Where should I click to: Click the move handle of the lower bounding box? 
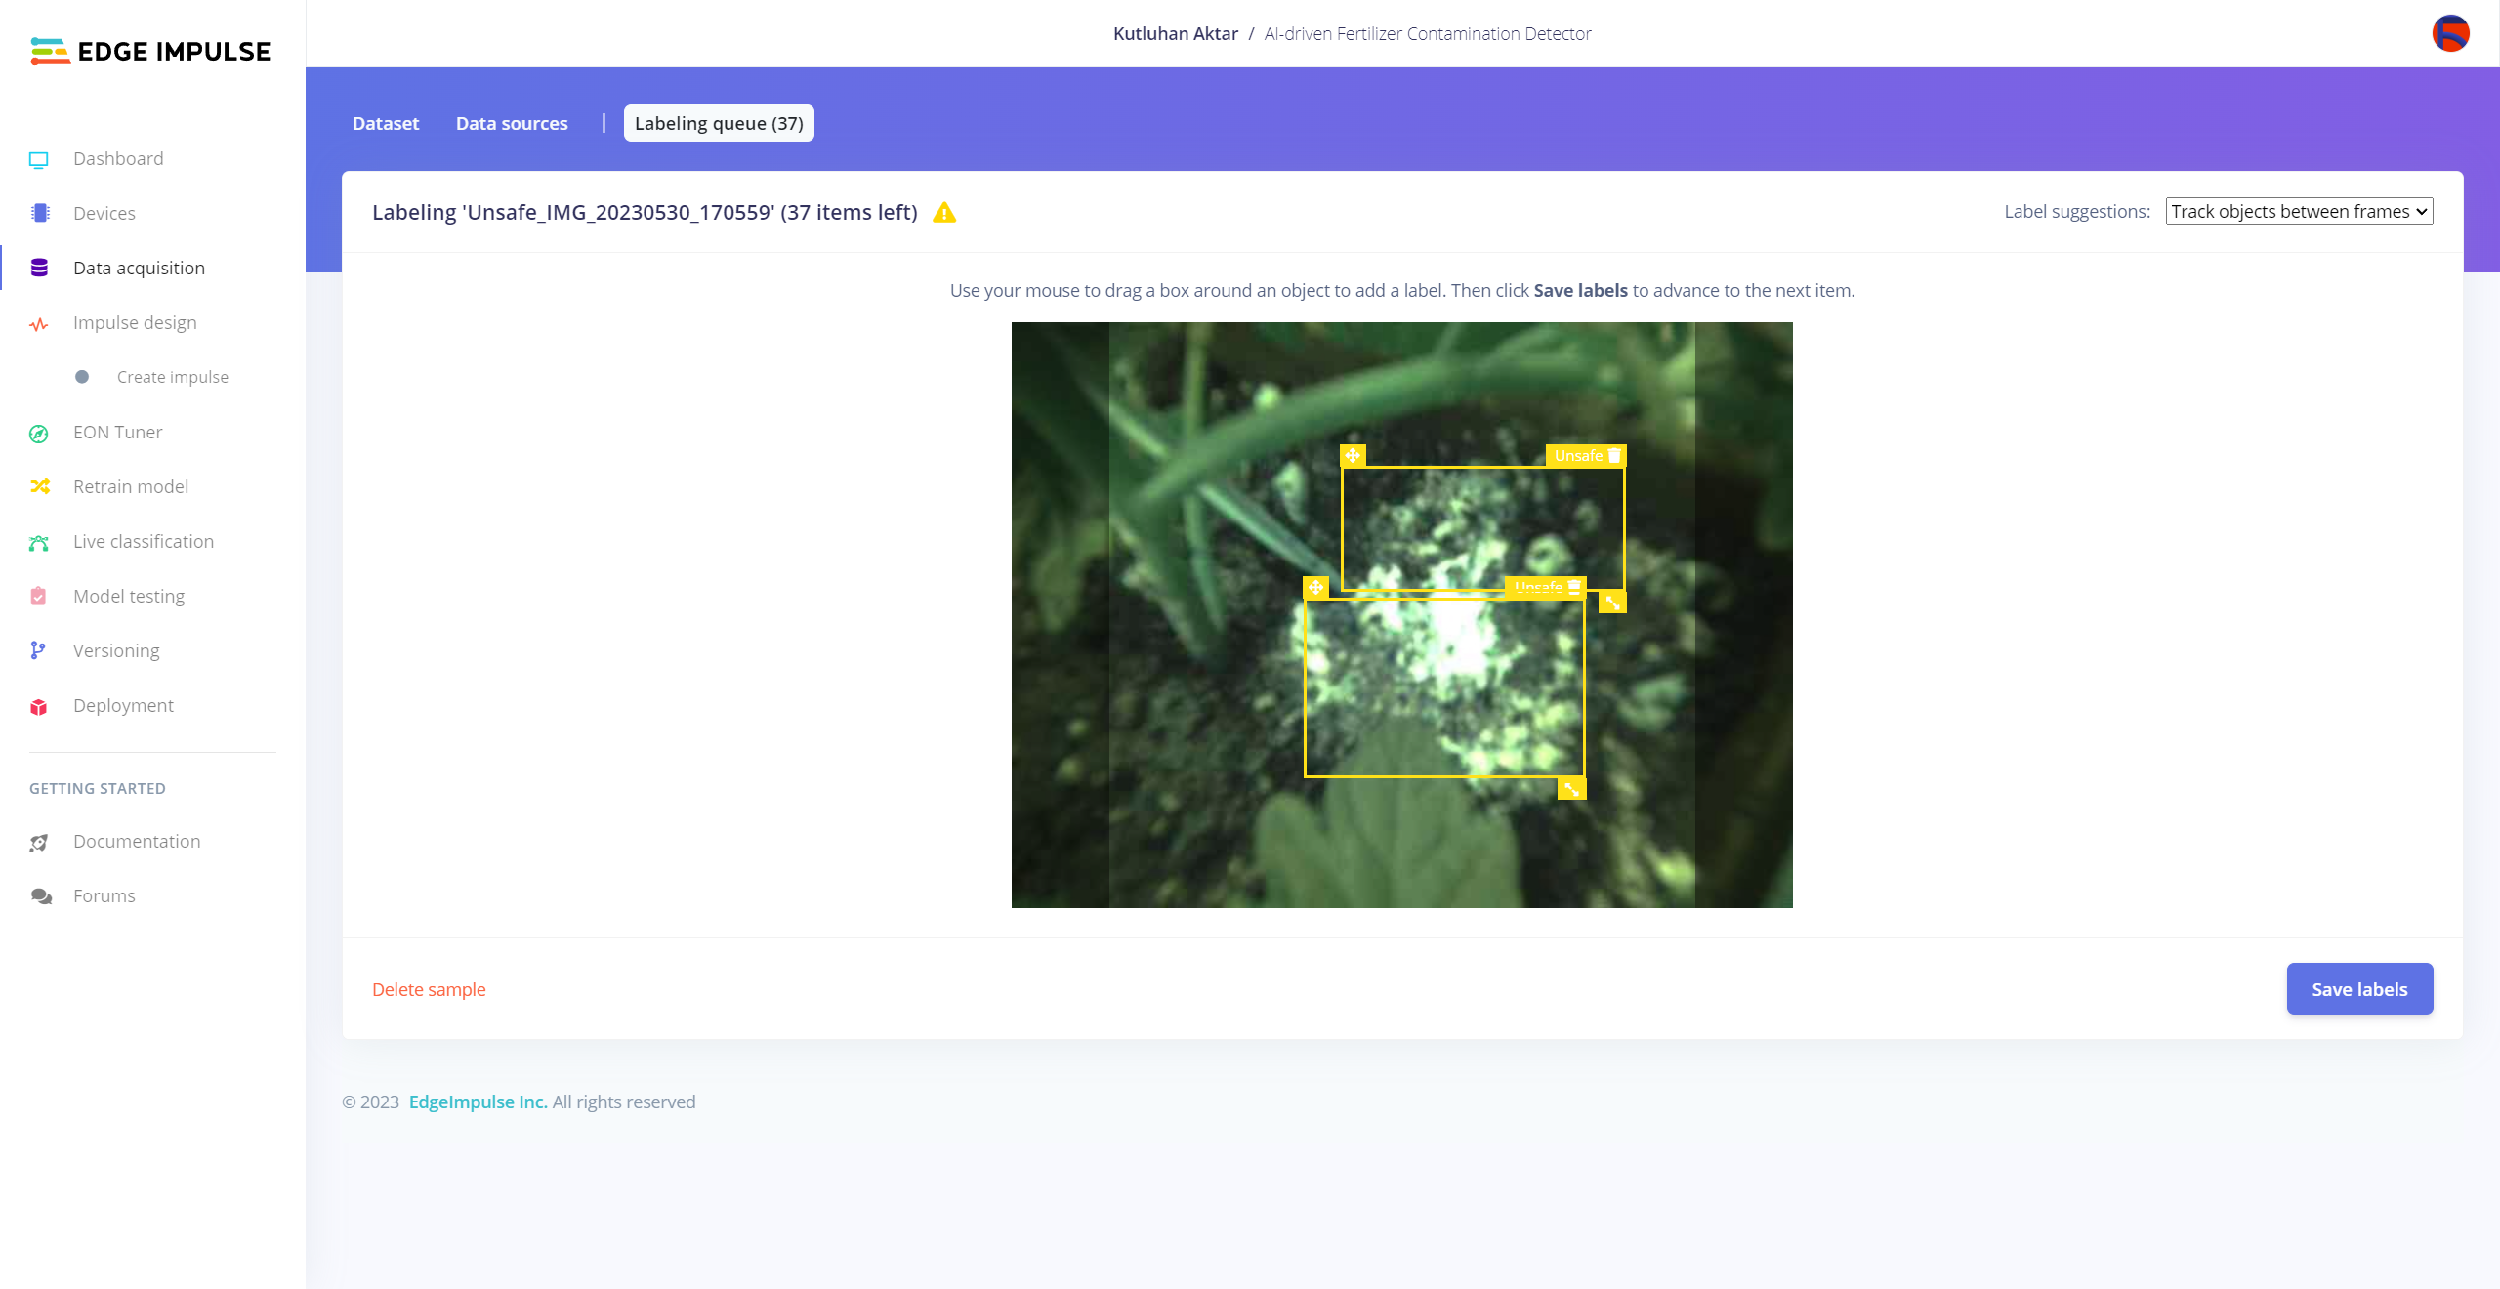pyautogui.click(x=1316, y=588)
